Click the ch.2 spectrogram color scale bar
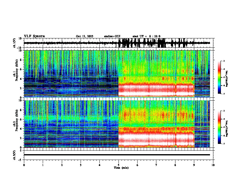The height and width of the screenshot is (185, 240). (x=219, y=127)
